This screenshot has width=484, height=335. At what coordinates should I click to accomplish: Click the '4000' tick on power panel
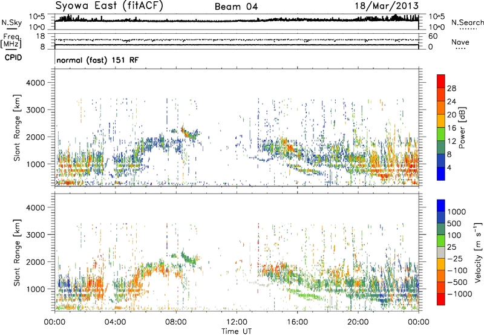tap(35, 83)
